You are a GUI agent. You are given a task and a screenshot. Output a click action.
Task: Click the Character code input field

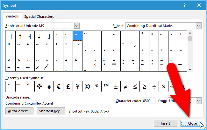[148, 101]
